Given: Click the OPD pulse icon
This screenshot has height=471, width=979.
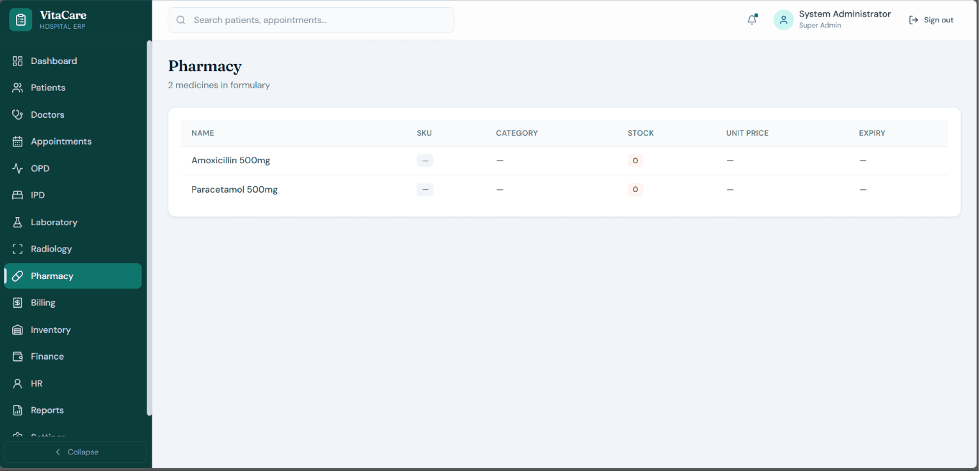Looking at the screenshot, I should (18, 168).
